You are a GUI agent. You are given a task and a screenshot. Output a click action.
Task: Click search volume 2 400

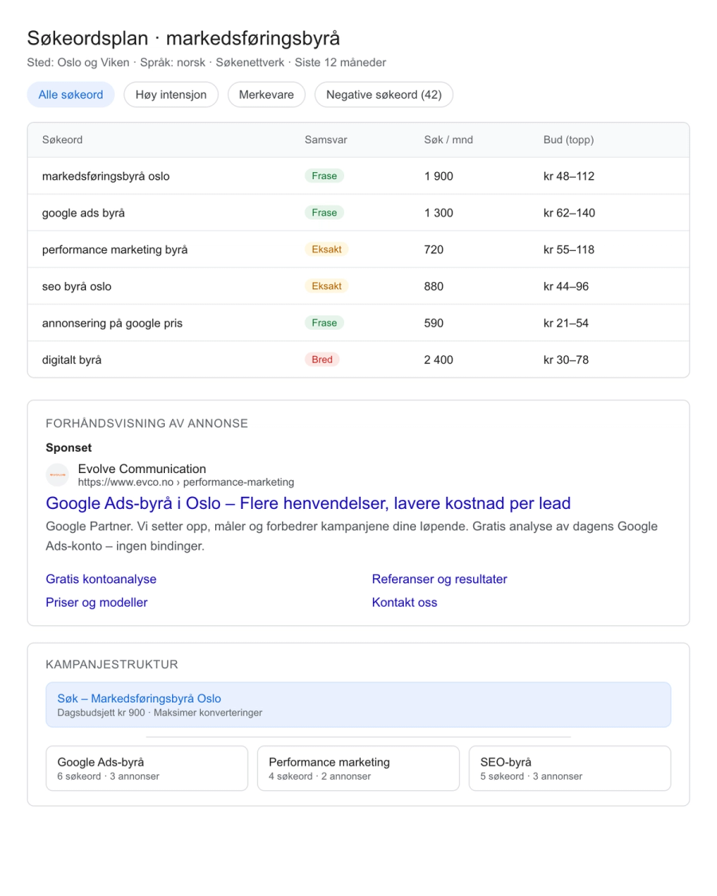tap(438, 360)
